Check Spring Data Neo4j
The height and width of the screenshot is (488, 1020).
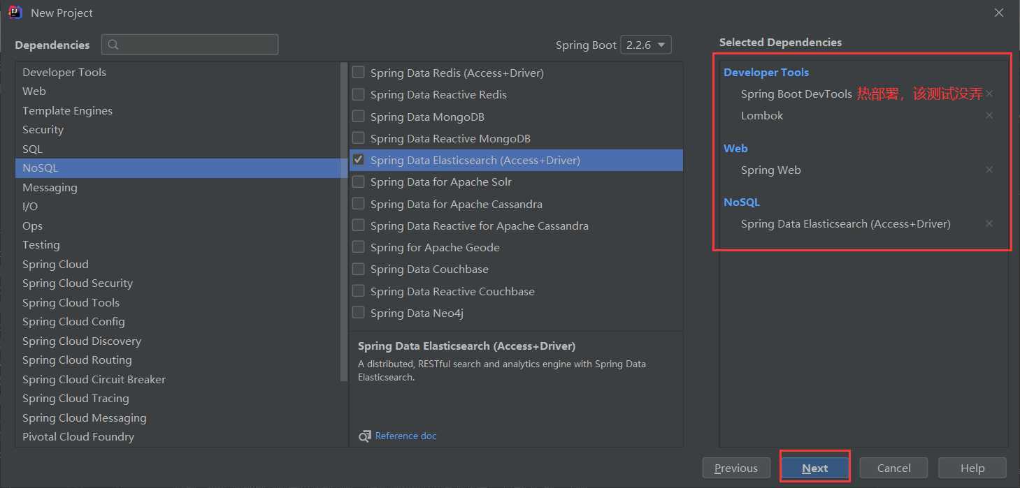pyautogui.click(x=359, y=313)
